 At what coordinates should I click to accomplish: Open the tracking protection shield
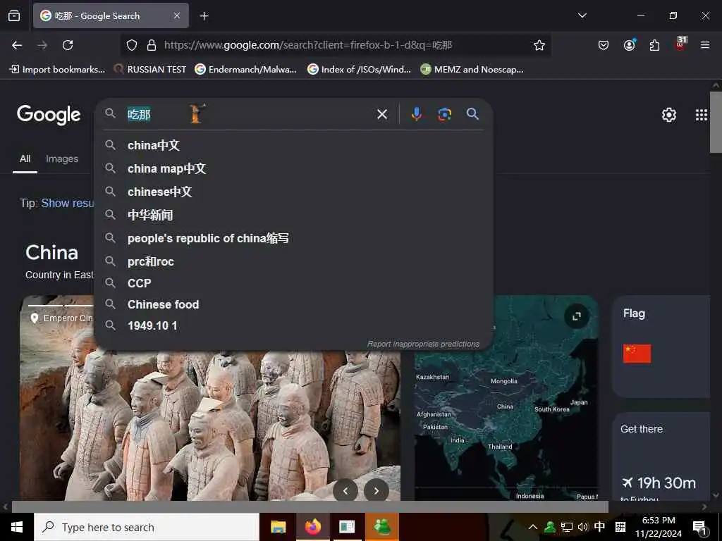point(132,45)
